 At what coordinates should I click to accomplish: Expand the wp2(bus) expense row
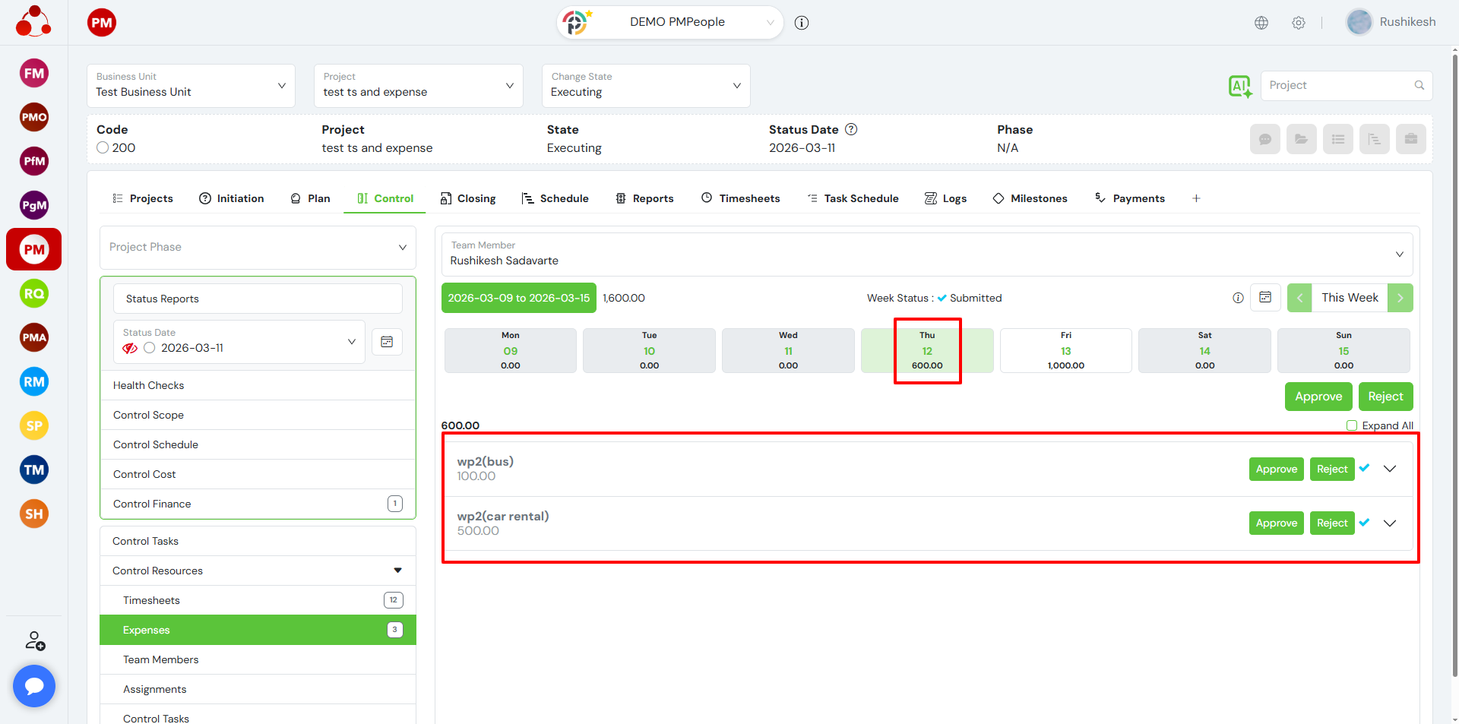(x=1390, y=469)
